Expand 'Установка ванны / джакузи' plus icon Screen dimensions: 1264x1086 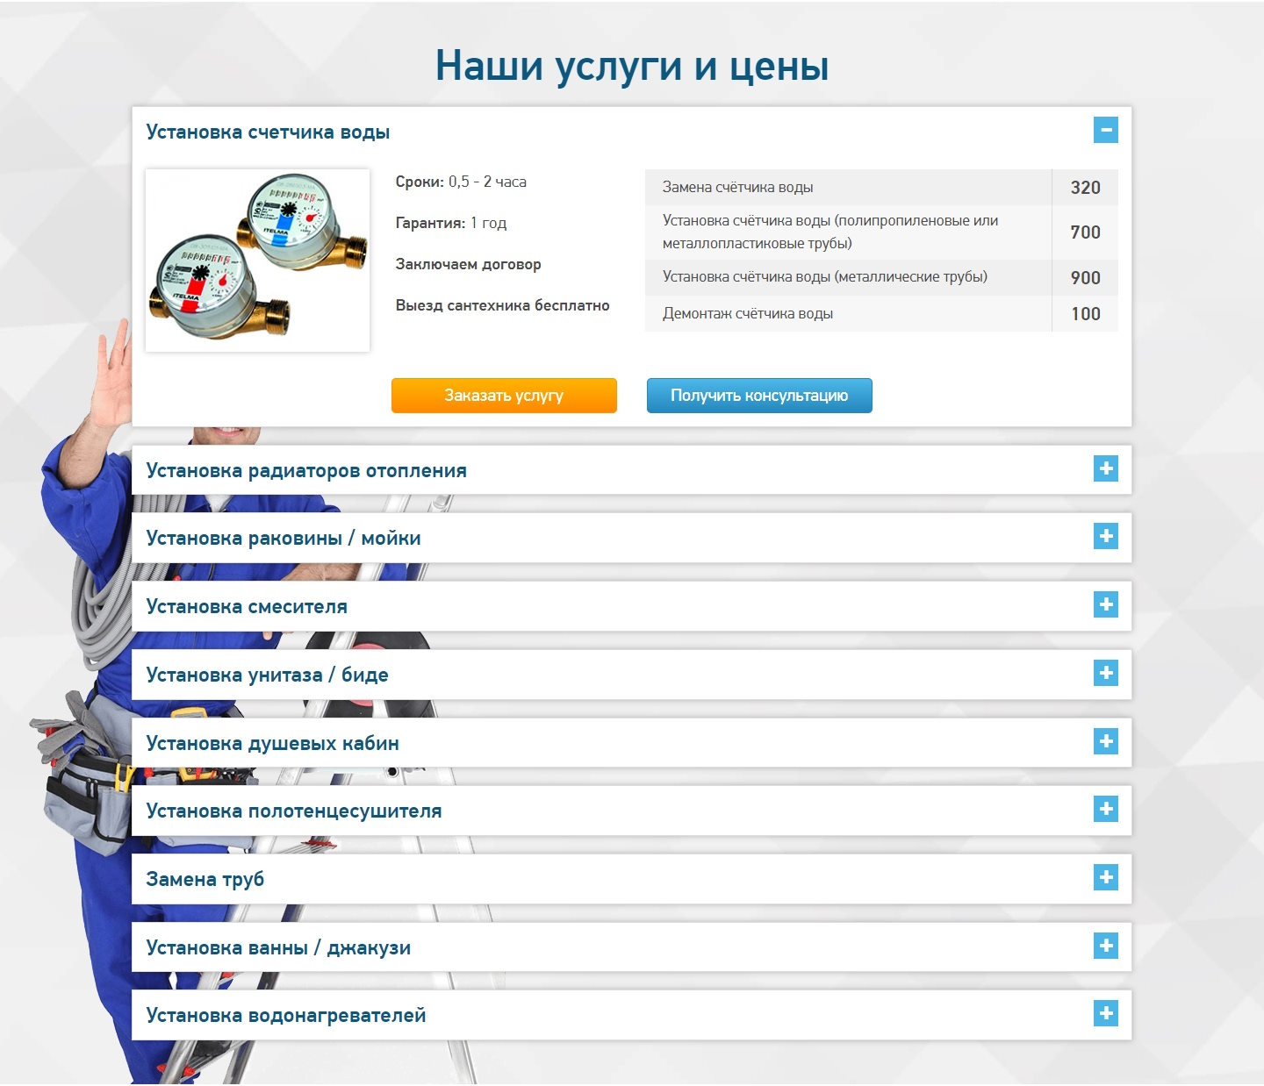tap(1106, 946)
